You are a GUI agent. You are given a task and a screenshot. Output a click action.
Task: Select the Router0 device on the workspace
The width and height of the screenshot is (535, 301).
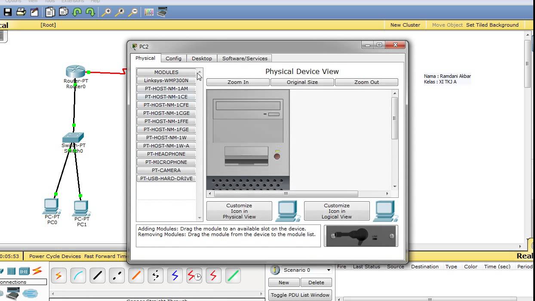pyautogui.click(x=76, y=72)
